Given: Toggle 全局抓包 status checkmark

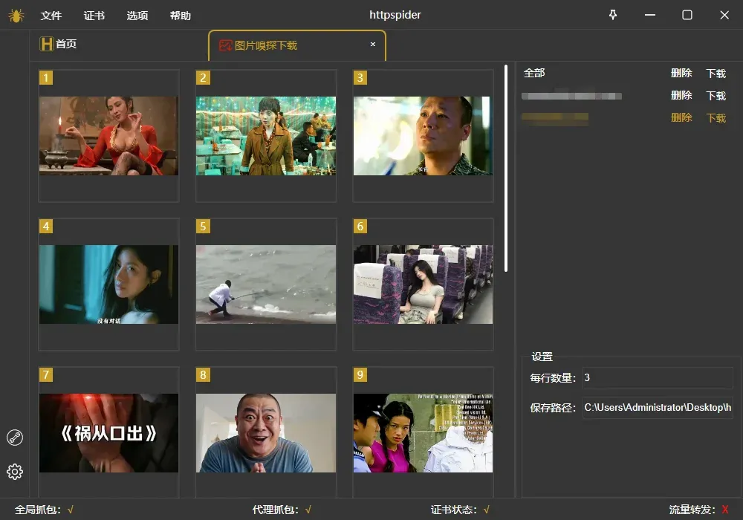Looking at the screenshot, I should click(70, 510).
